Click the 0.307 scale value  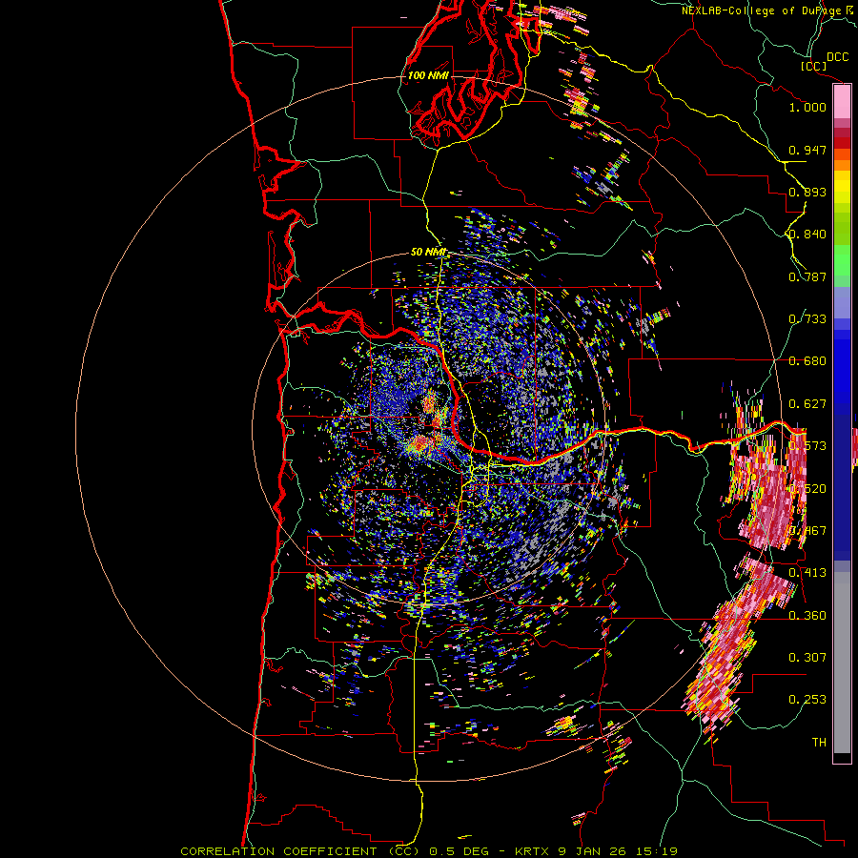pos(807,658)
